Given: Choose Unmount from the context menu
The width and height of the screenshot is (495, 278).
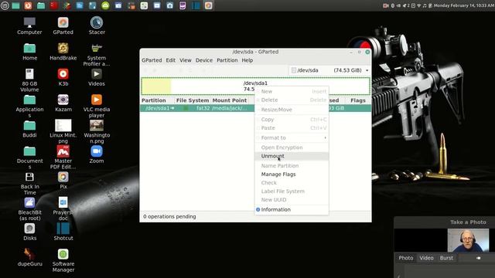Looking at the screenshot, I should [x=292, y=156].
